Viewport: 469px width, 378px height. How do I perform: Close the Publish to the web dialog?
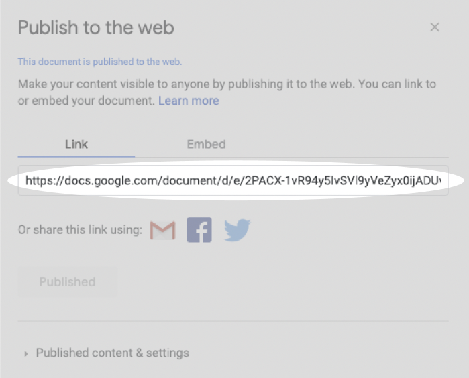click(x=435, y=27)
